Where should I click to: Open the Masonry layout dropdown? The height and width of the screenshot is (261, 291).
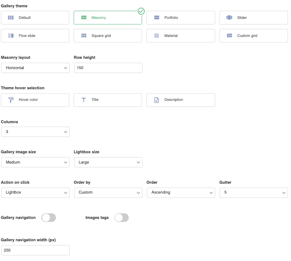pyautogui.click(x=35, y=68)
